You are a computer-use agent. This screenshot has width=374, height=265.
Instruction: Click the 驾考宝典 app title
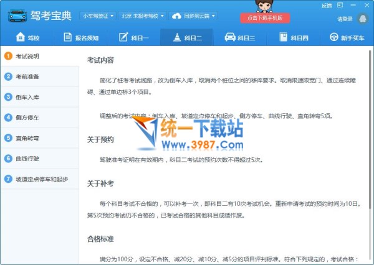coord(51,16)
